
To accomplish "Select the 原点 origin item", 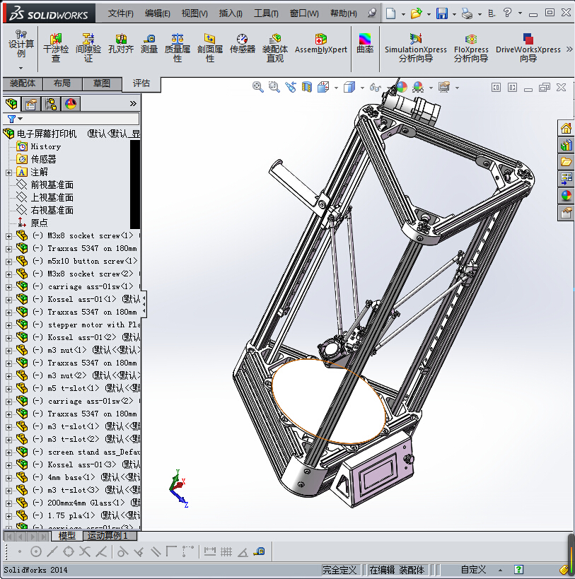I will [39, 223].
